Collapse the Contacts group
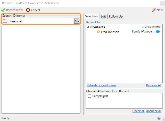The image size is (165, 121). [x=88, y=27]
